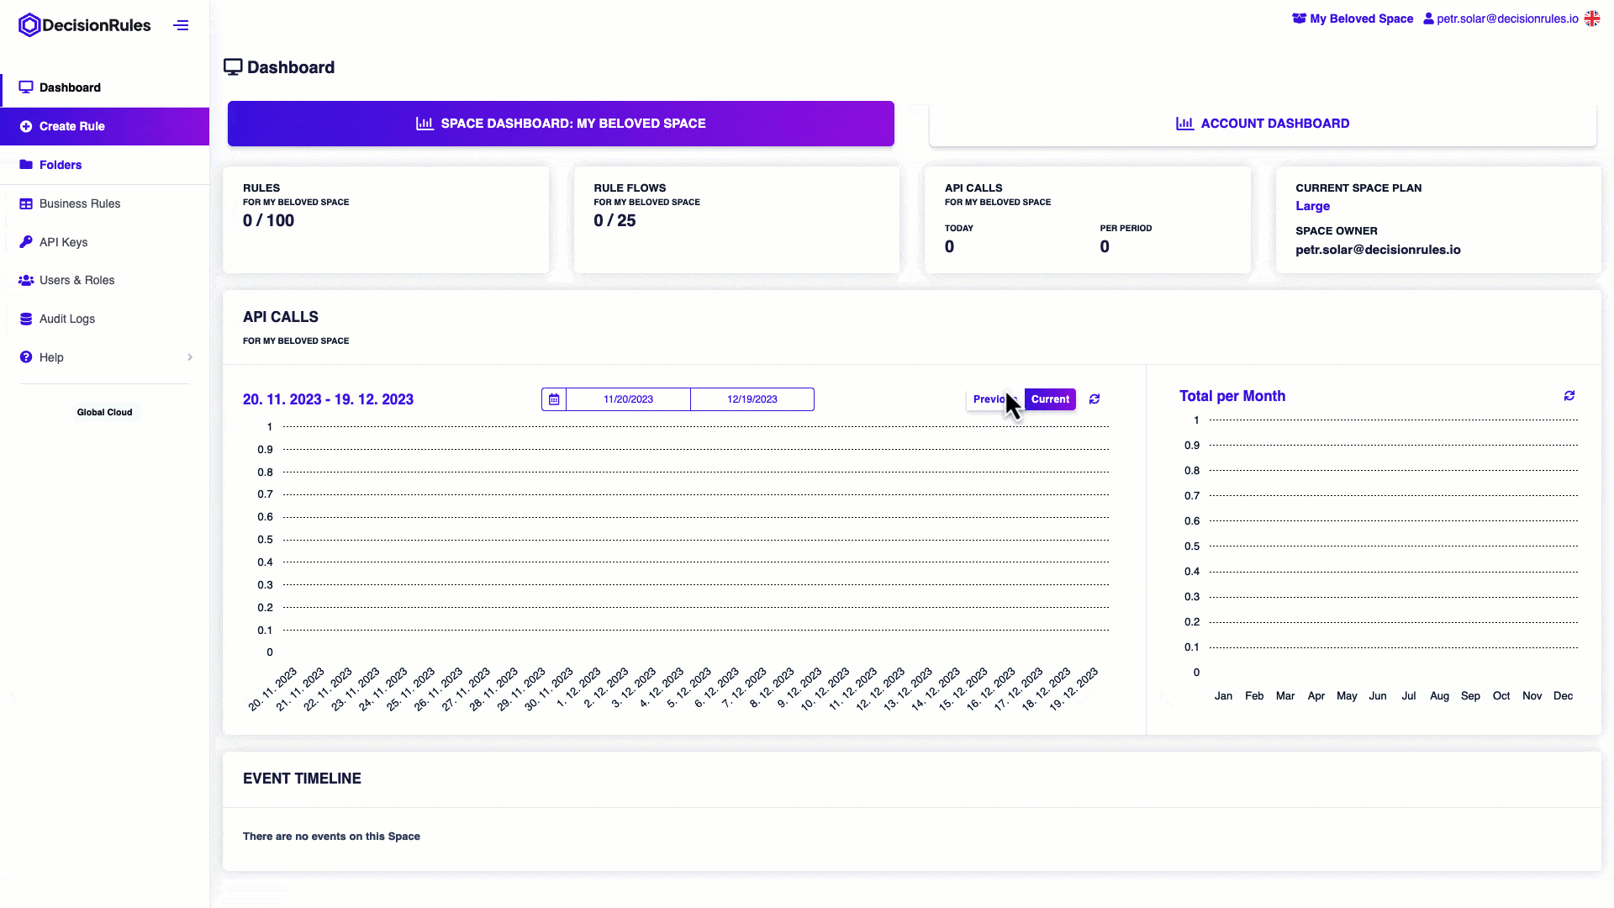
Task: Open Users & Roles in the sidebar
Action: coord(105,280)
